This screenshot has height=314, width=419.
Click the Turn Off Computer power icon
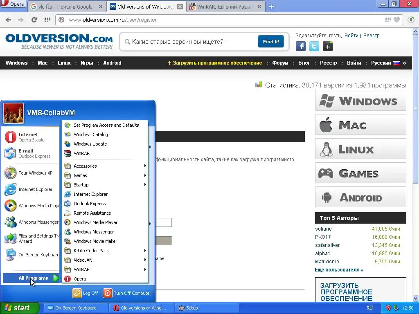pyautogui.click(x=108, y=293)
